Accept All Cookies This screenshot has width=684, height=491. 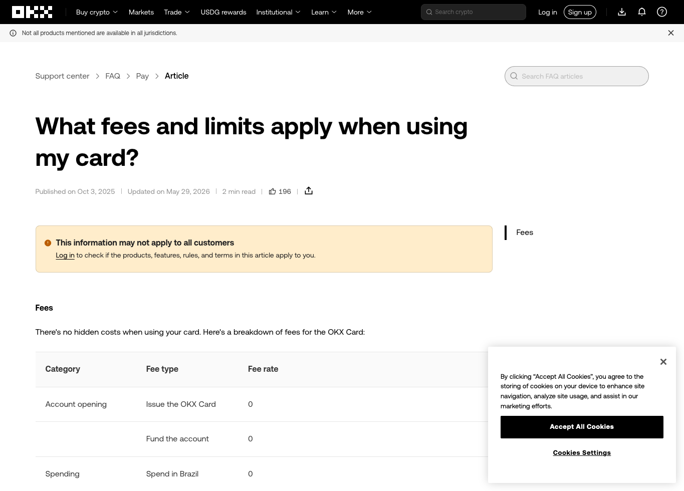[582, 427]
